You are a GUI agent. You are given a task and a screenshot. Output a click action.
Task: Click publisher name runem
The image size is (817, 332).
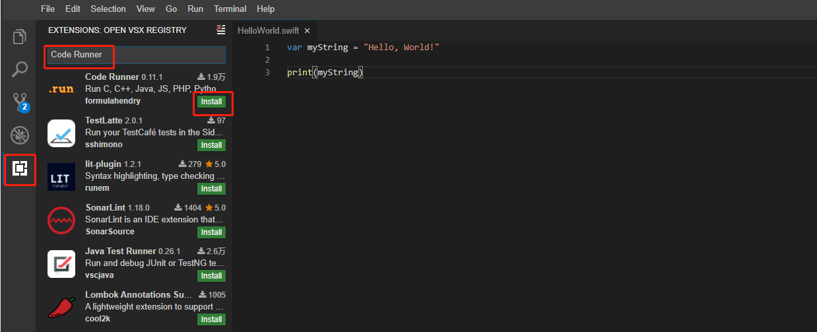click(97, 188)
